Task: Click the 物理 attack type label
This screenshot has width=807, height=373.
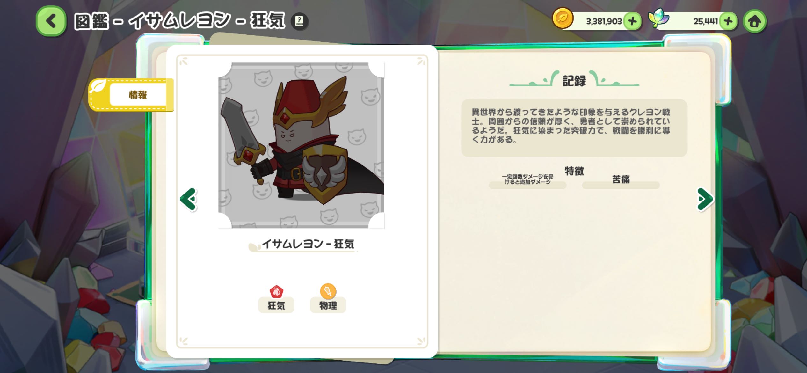Action: click(x=328, y=305)
